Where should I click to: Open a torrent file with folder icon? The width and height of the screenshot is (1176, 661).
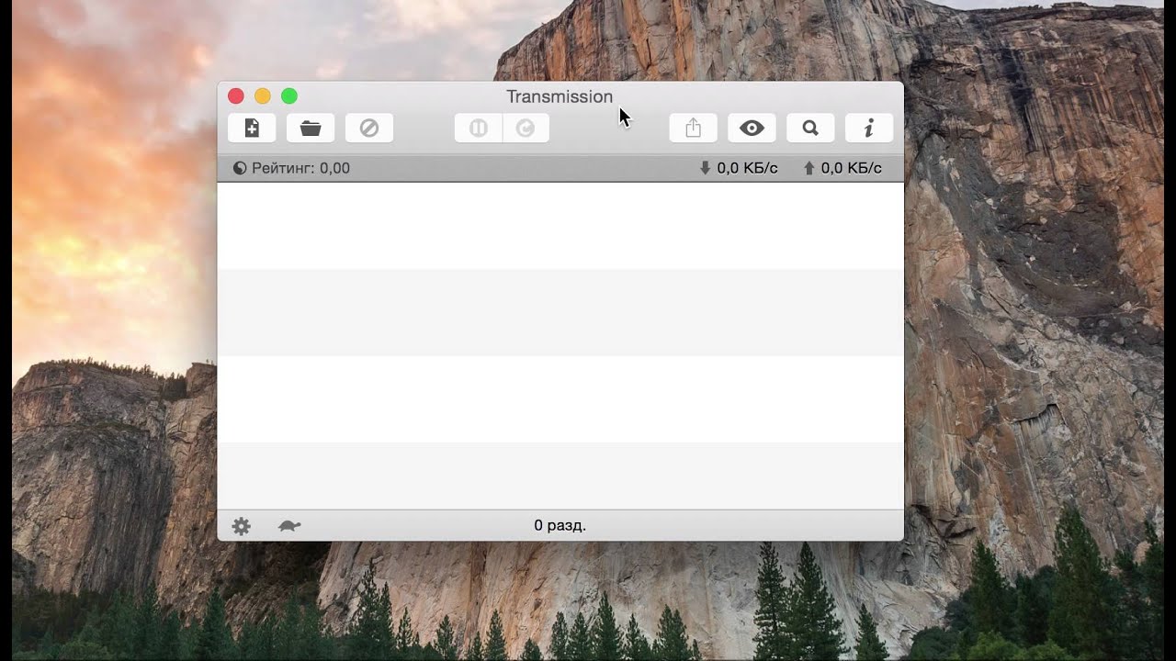311,129
